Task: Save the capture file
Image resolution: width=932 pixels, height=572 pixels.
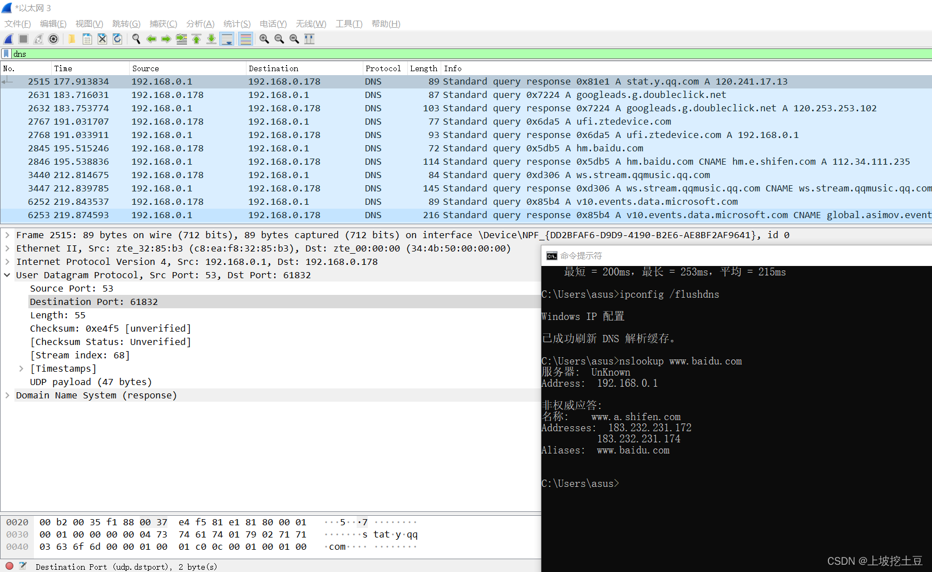Action: click(87, 39)
